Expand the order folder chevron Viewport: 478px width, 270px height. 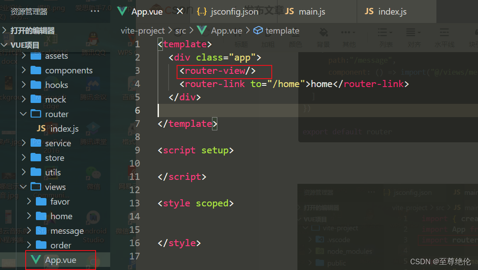tap(29, 245)
